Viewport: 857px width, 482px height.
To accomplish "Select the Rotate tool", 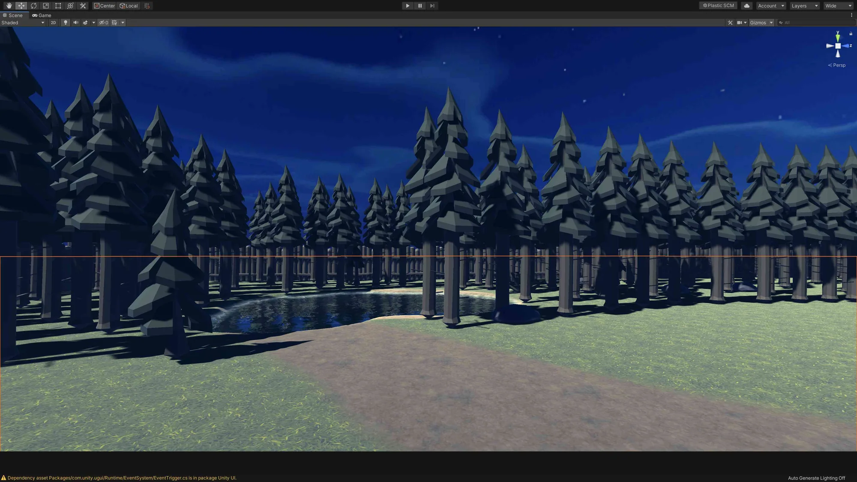I will pyautogui.click(x=33, y=6).
